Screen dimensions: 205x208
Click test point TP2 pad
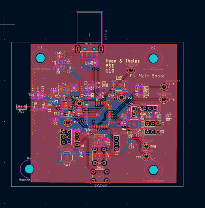[x=121, y=97]
